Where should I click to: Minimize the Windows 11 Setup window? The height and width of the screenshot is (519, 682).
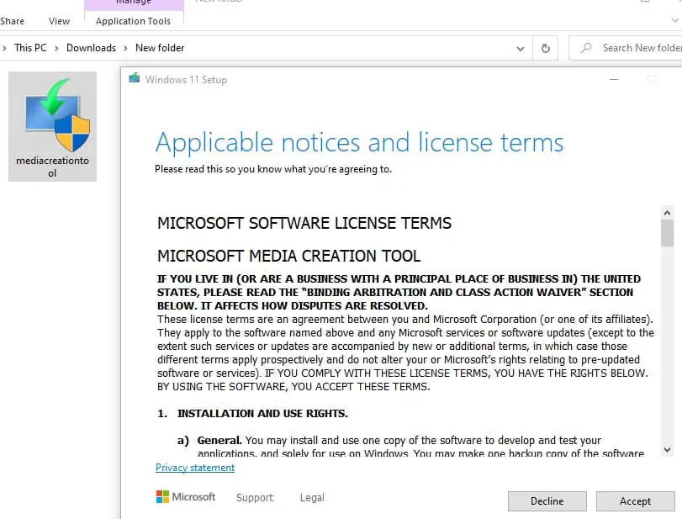point(614,79)
